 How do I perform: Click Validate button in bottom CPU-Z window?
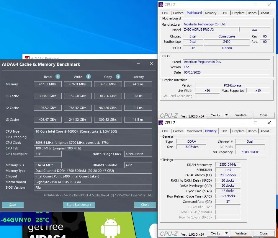click(241, 233)
